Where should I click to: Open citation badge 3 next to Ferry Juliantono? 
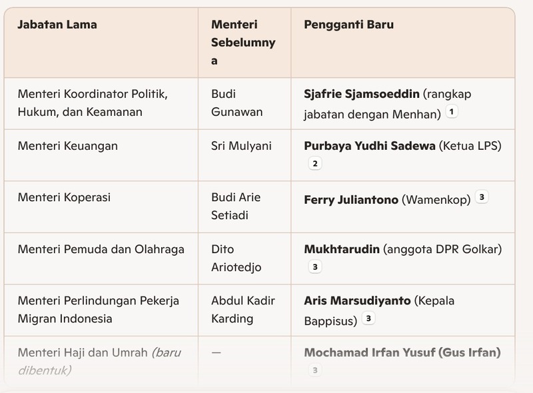[x=482, y=197]
